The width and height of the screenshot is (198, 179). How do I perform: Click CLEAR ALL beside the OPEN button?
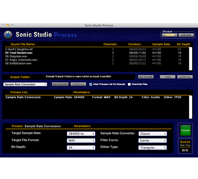tap(185, 77)
